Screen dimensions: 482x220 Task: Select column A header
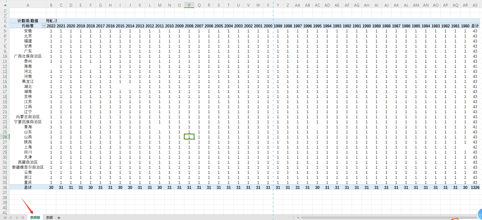(28, 5)
